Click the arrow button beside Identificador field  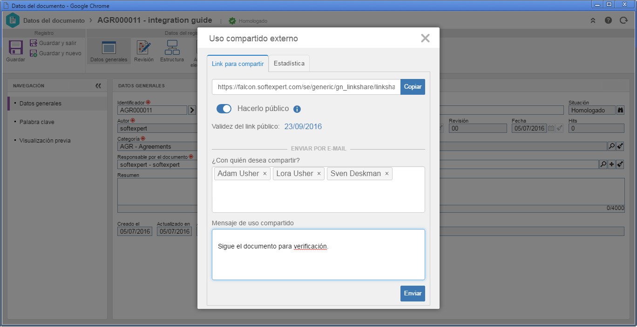(192, 110)
